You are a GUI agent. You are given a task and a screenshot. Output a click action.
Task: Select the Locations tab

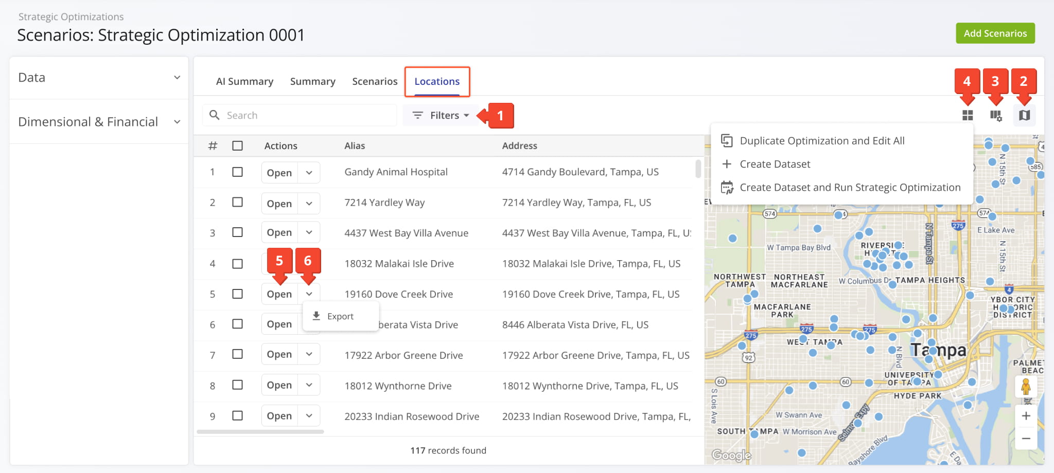tap(437, 81)
